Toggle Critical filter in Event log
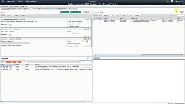Screen dimensions: 185x104 (8, 62)
